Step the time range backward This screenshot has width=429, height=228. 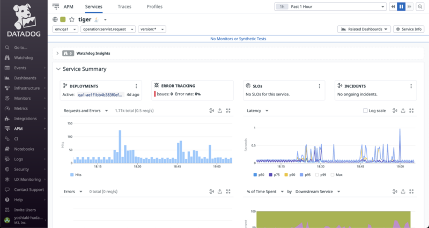(x=393, y=6)
